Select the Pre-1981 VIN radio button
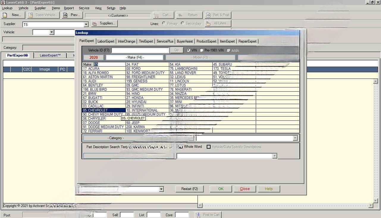 tap(202, 50)
